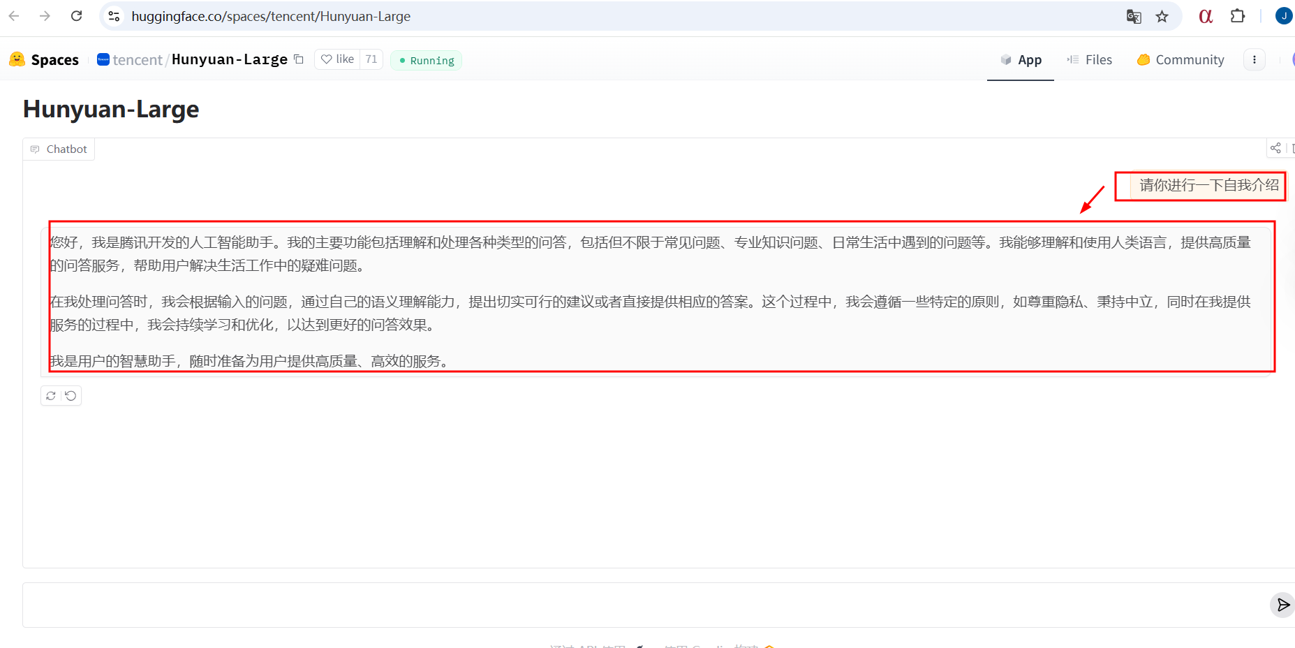1295x648 pixels.
Task: Click the Chatbot label
Action: click(x=59, y=149)
